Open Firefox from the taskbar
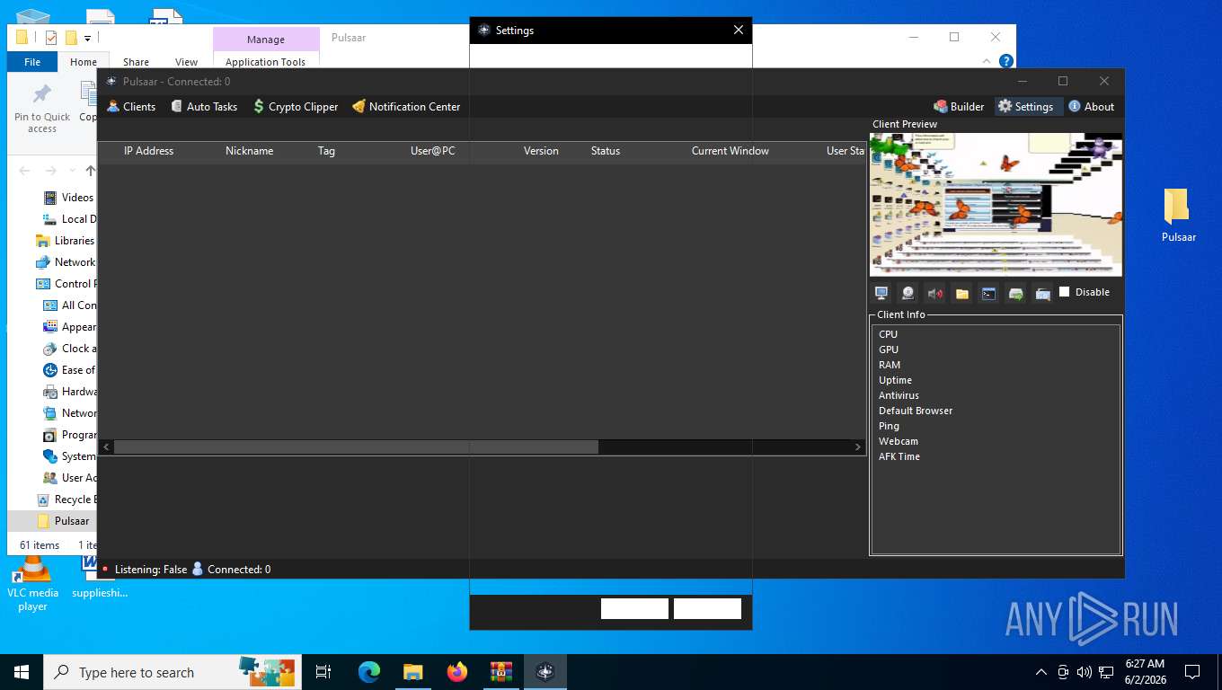The height and width of the screenshot is (690, 1222). [x=457, y=672]
